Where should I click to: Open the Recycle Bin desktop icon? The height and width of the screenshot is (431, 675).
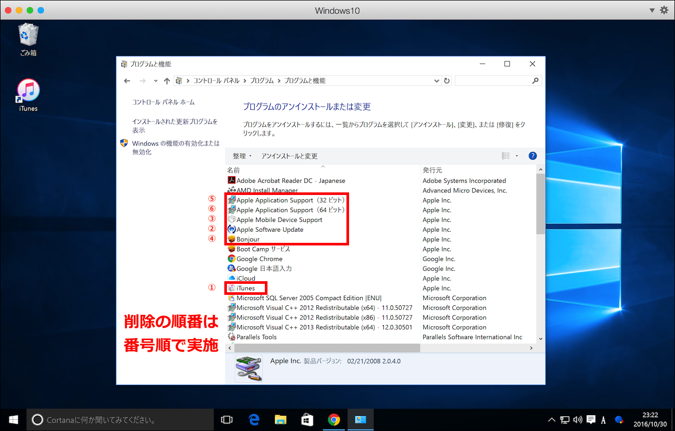coord(28,39)
